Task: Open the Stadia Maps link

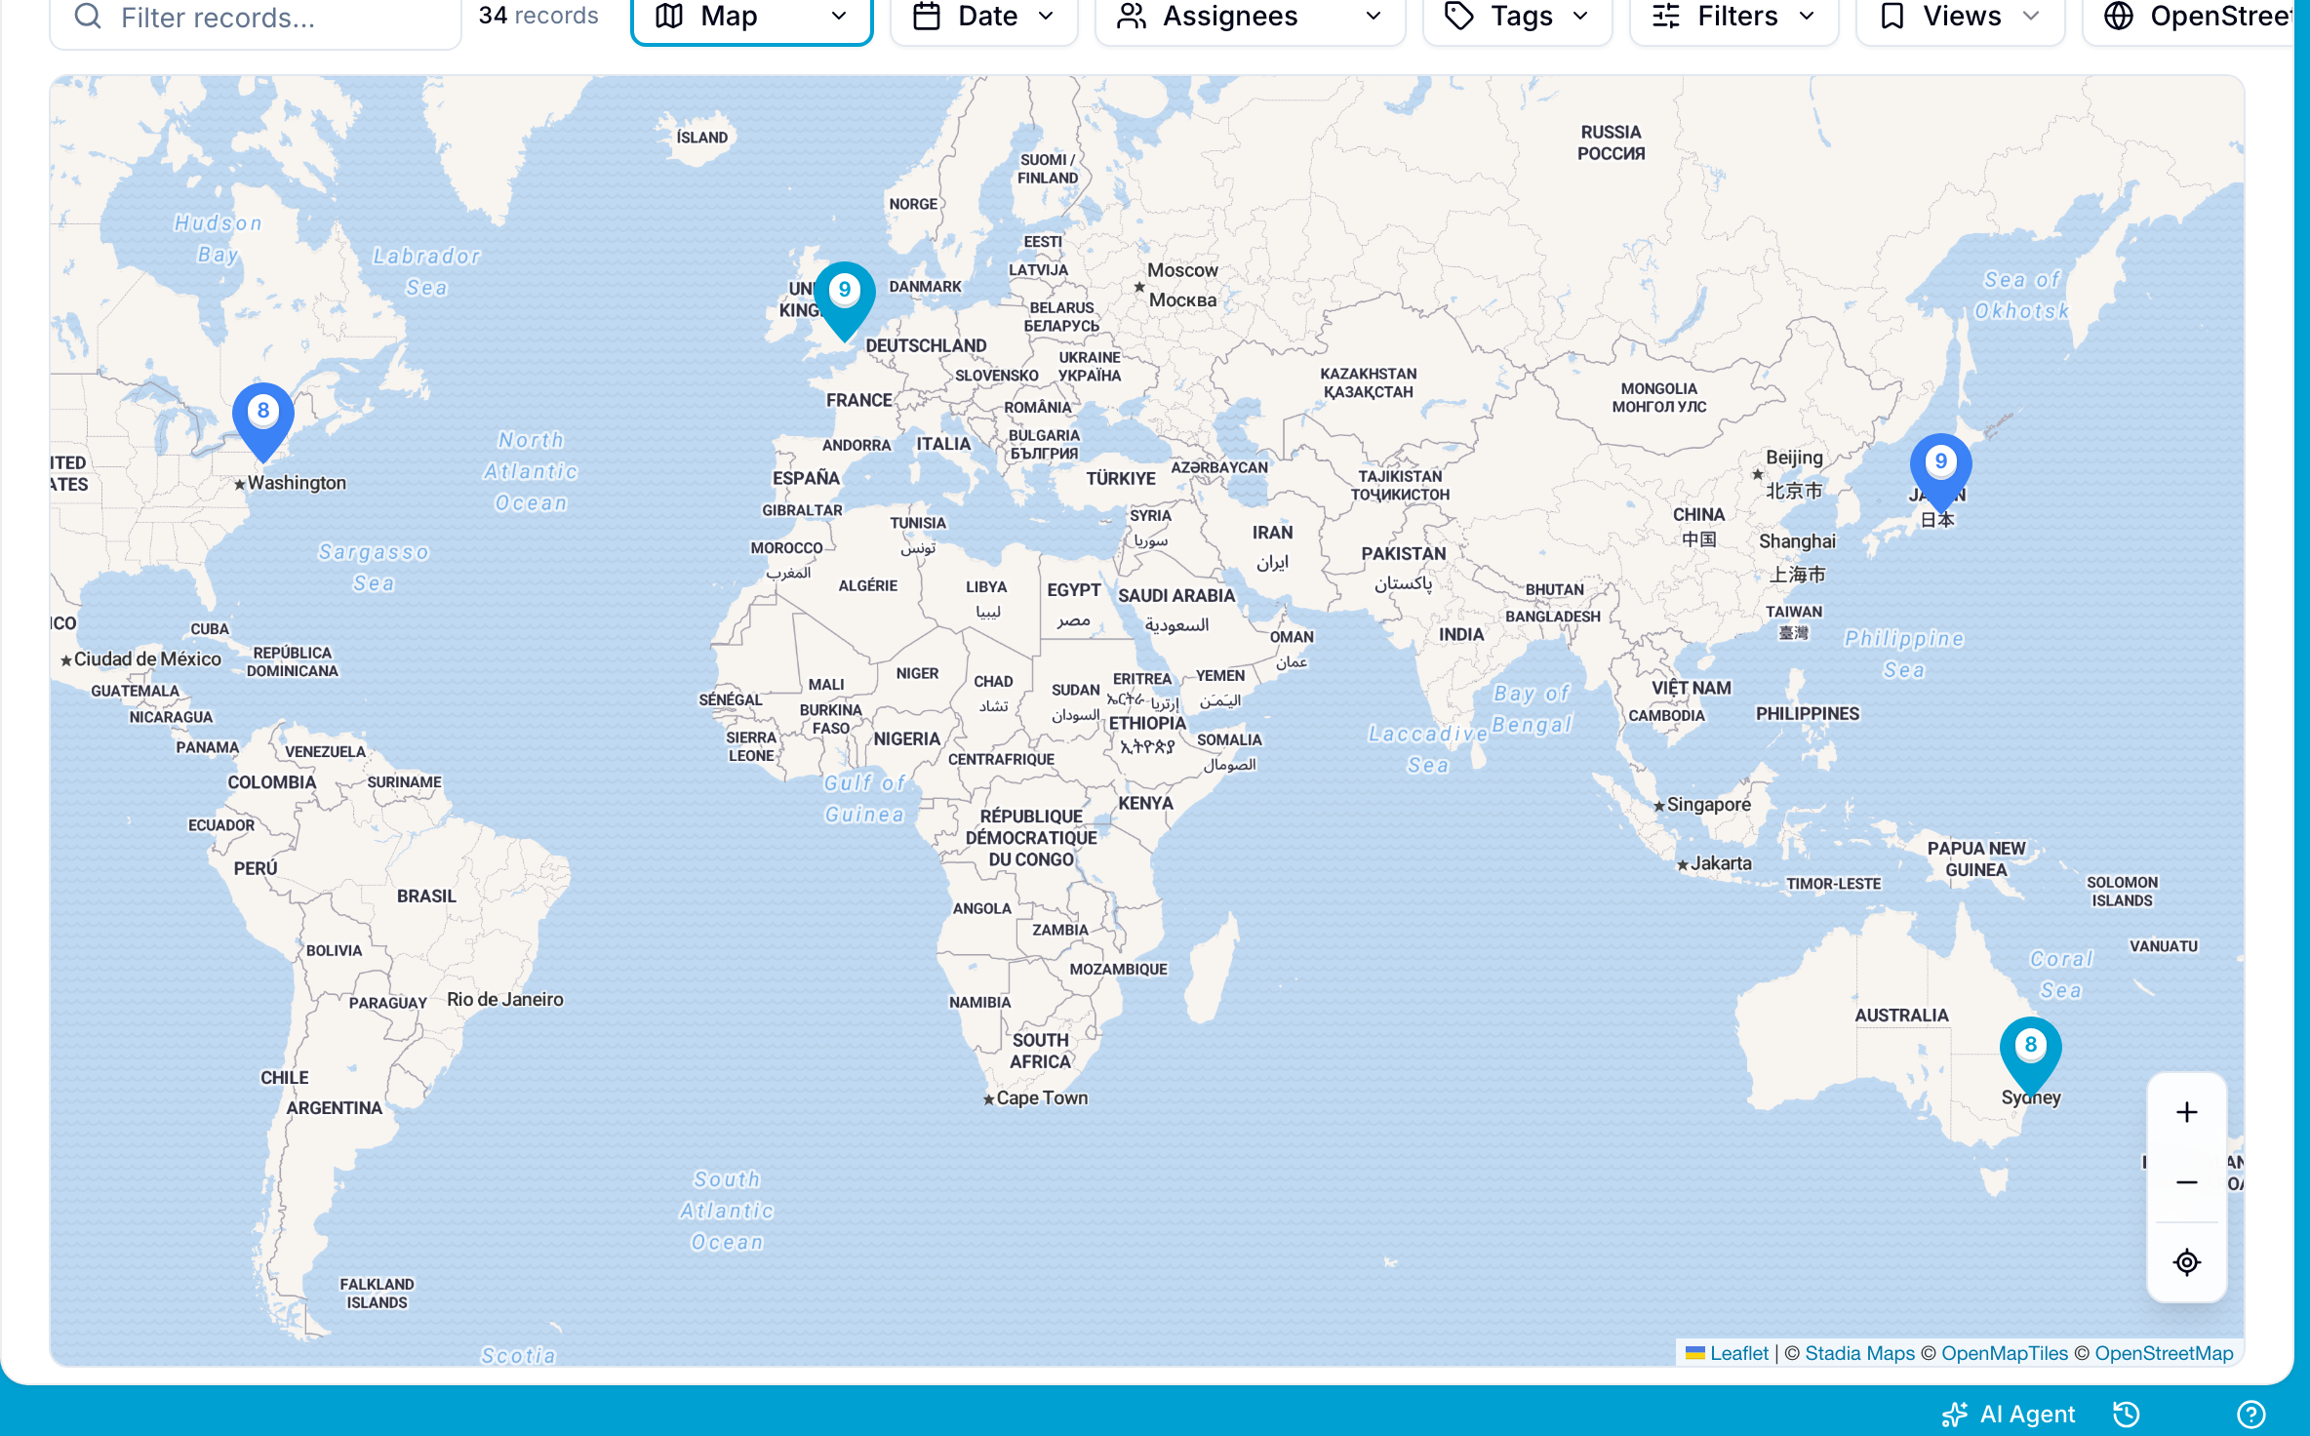Action: click(x=1859, y=1353)
